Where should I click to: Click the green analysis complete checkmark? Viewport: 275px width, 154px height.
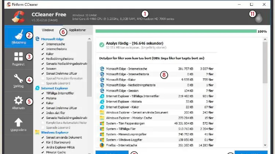102,45
